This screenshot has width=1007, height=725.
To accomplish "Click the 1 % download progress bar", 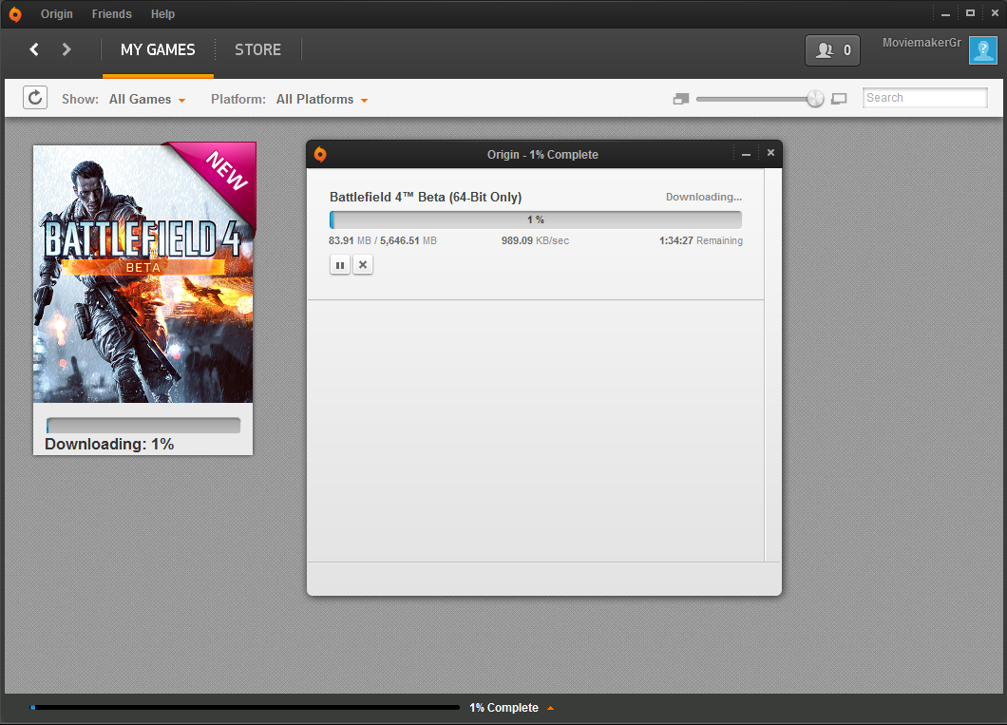I will tap(536, 219).
